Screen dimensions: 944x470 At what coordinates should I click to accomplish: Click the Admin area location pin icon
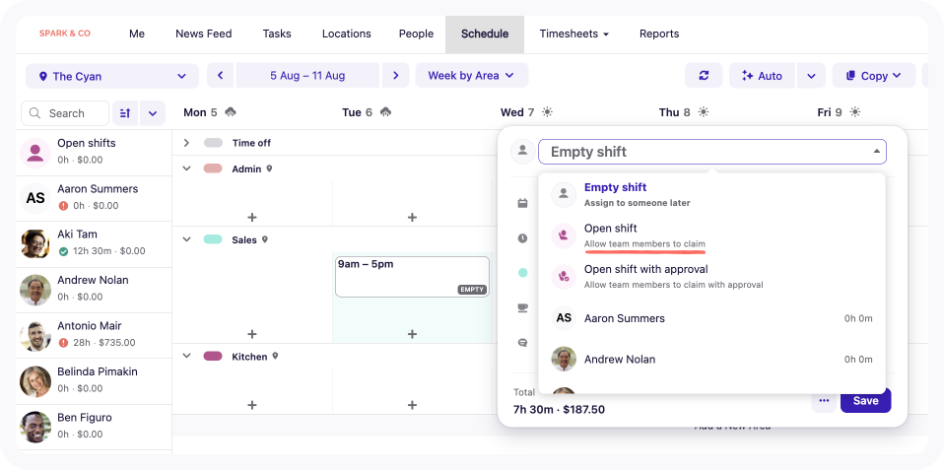pyautogui.click(x=269, y=169)
